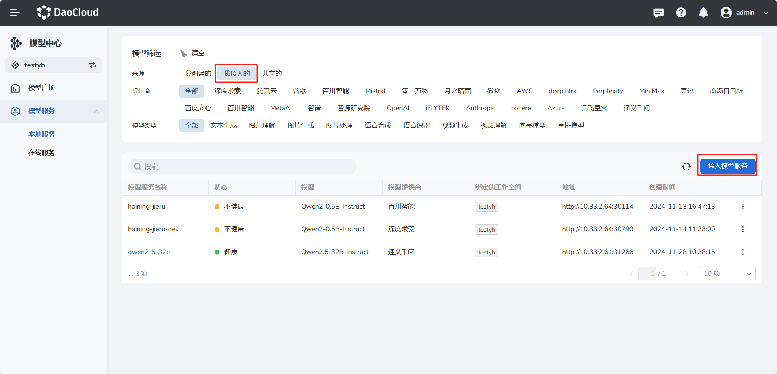Open the messages chat icon

pos(658,13)
